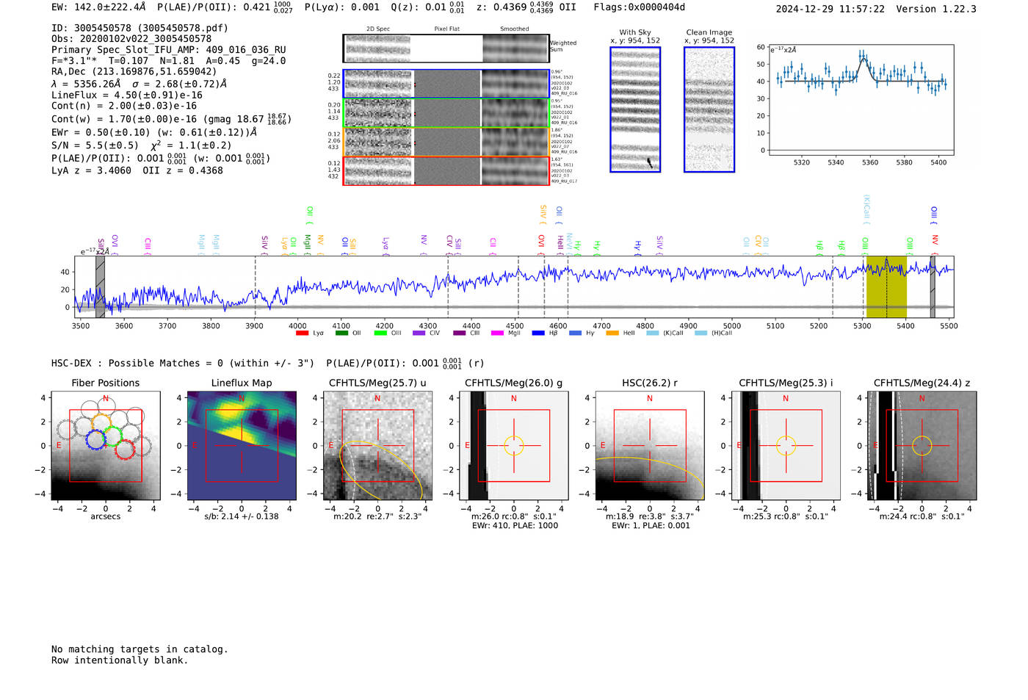
Task: Click the orange fiber circle in Fiber Positions
Action: click(101, 424)
